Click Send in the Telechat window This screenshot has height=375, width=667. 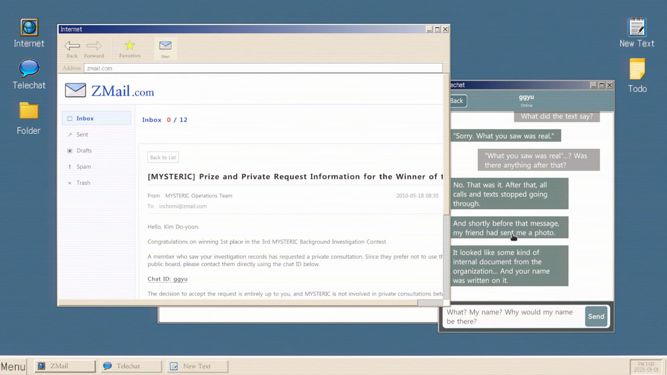pyautogui.click(x=596, y=316)
